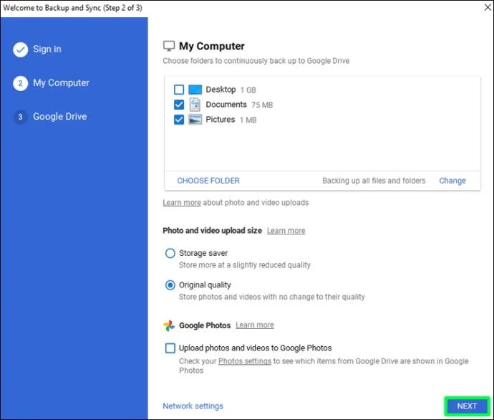This screenshot has width=494, height=420.
Task: Open the Photos settings link
Action: 245,361
